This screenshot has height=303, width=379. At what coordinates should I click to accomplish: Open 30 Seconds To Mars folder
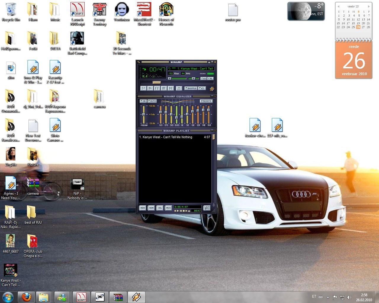[x=122, y=43]
